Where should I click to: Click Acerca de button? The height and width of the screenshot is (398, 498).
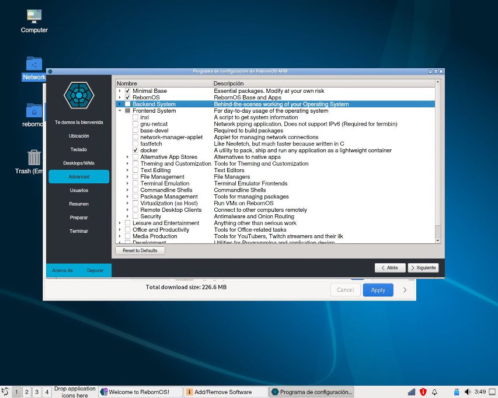click(x=62, y=270)
